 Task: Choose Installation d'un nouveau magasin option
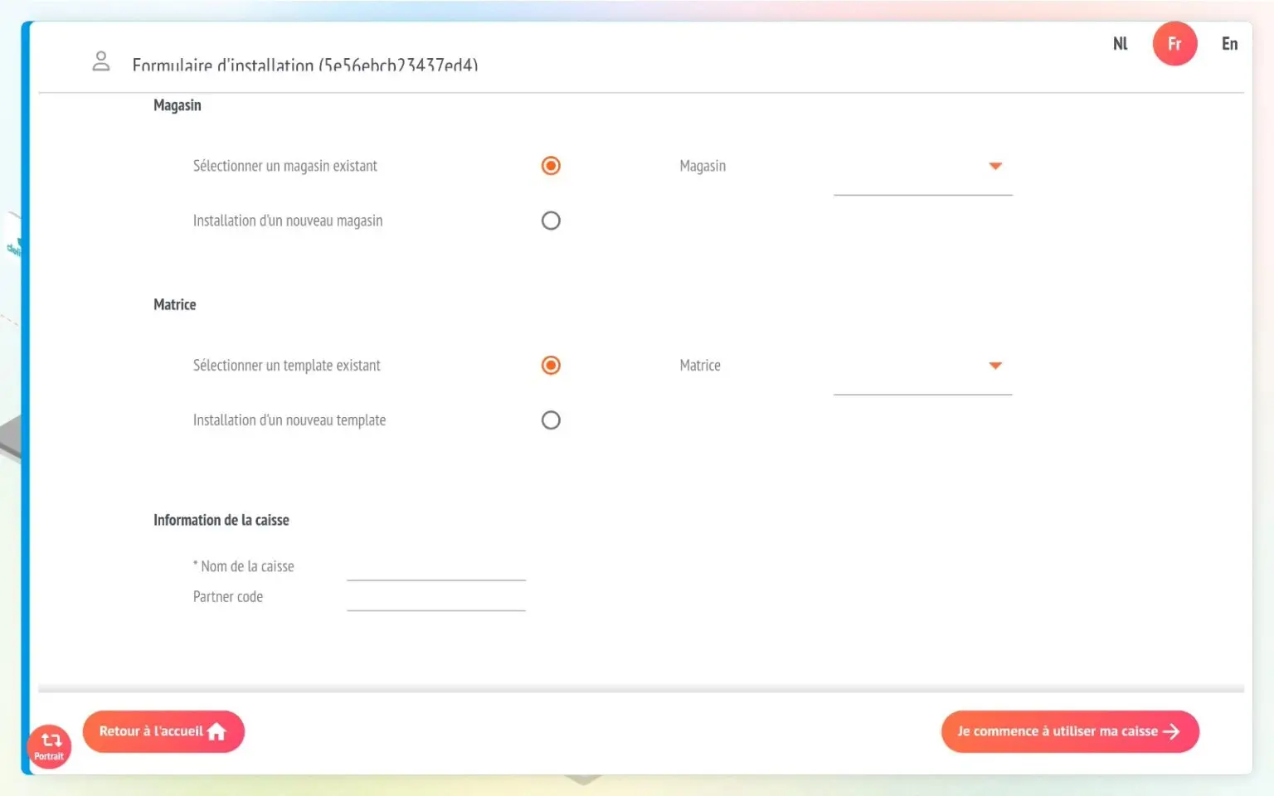pos(551,221)
